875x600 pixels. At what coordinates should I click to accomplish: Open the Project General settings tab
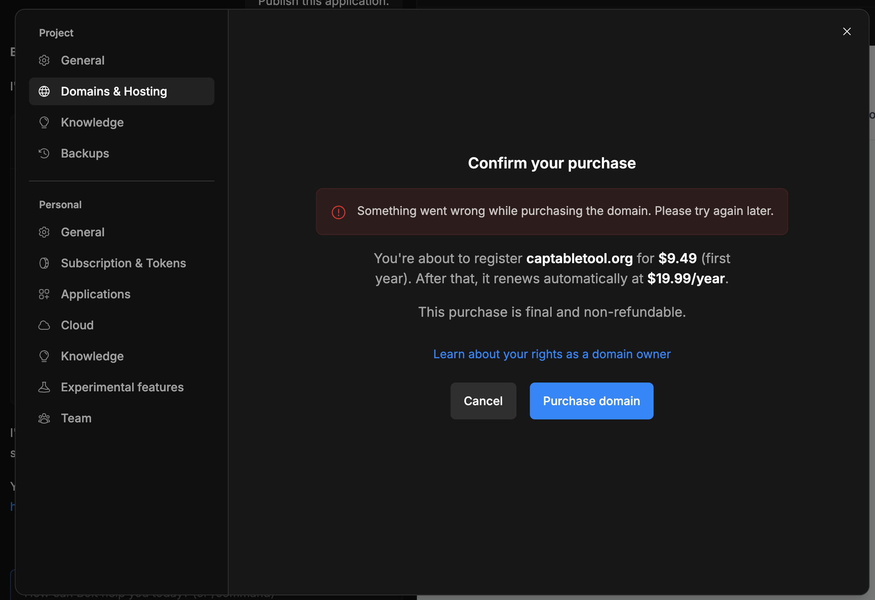(83, 60)
